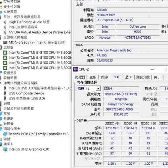This screenshot has height=168, width=168.
Task: Click the 03/03/2023 BIOS date value
Action: click(132, 60)
